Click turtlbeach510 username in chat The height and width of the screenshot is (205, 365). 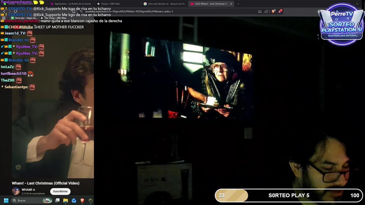(x=14, y=73)
